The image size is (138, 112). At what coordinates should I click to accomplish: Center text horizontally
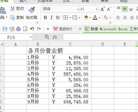click(125, 18)
